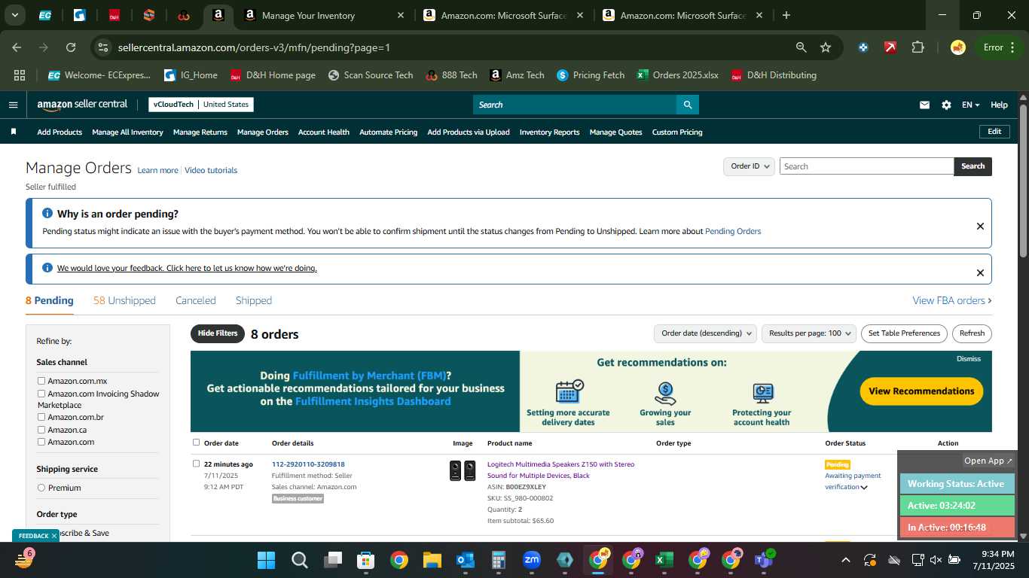Check the Amazon.com.mx sales channel
Screen dimensions: 1029x578
point(41,381)
